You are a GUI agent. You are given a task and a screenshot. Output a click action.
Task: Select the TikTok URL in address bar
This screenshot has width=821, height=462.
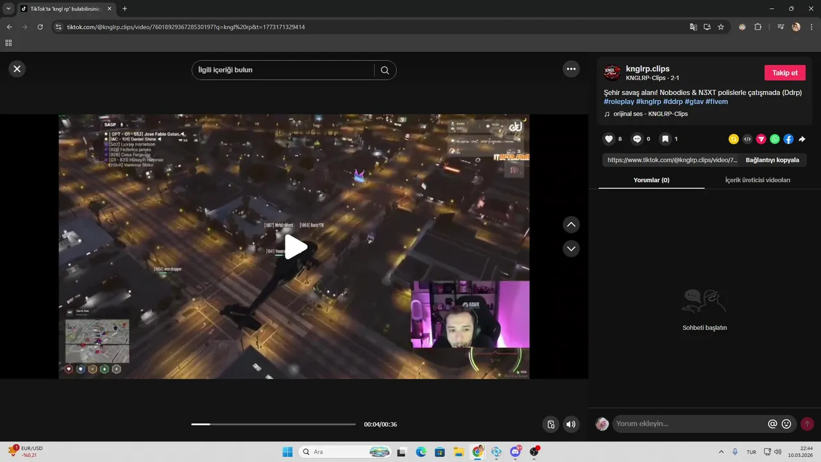[x=186, y=27]
